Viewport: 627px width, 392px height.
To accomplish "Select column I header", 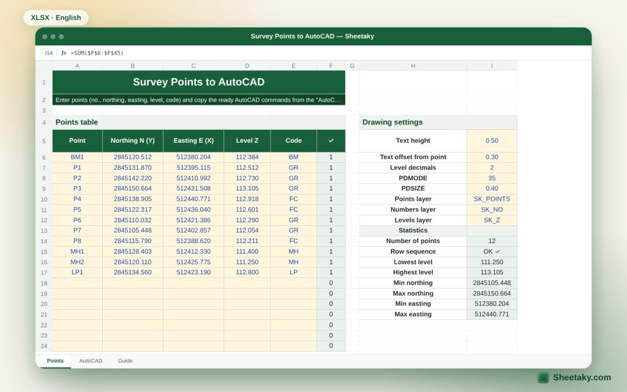I will point(492,66).
